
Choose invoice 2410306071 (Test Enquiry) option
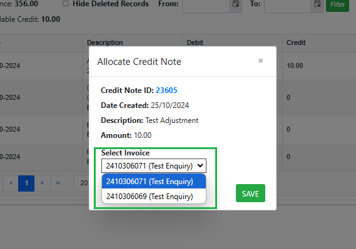point(154,182)
